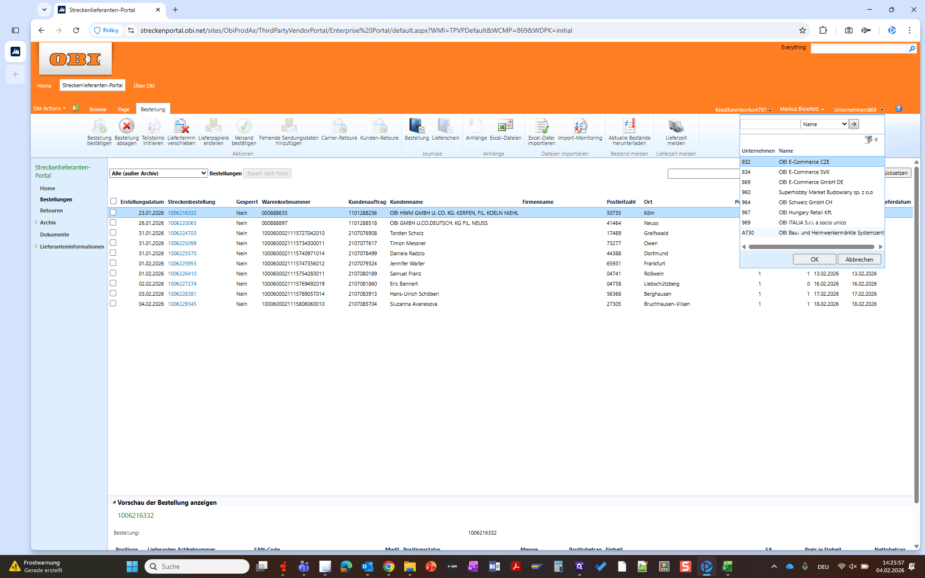
Task: Open order link 1006227274
Action: pyautogui.click(x=182, y=284)
